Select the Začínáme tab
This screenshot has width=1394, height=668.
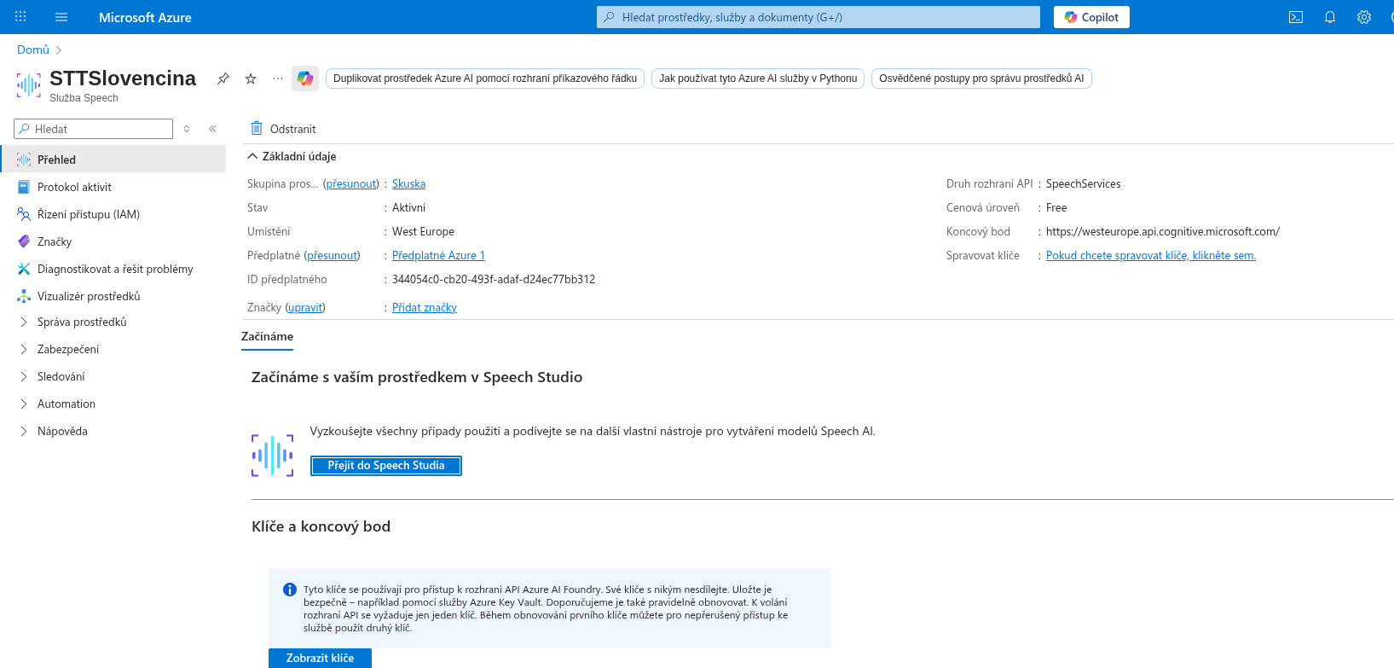click(x=267, y=336)
